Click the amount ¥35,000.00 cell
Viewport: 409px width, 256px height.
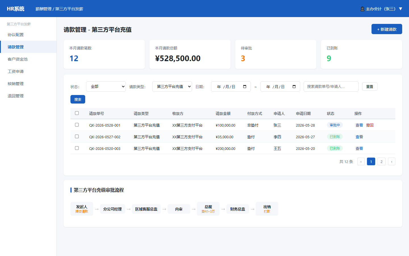click(x=224, y=137)
